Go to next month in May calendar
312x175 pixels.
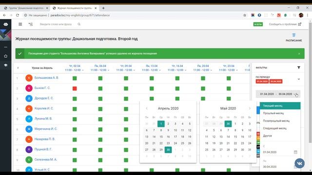[250, 108]
